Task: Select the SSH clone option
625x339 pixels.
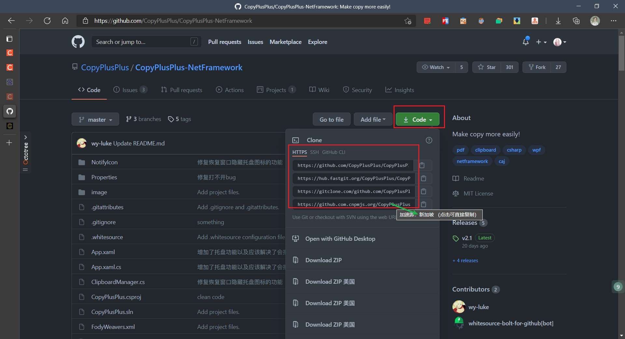Action: click(x=314, y=152)
